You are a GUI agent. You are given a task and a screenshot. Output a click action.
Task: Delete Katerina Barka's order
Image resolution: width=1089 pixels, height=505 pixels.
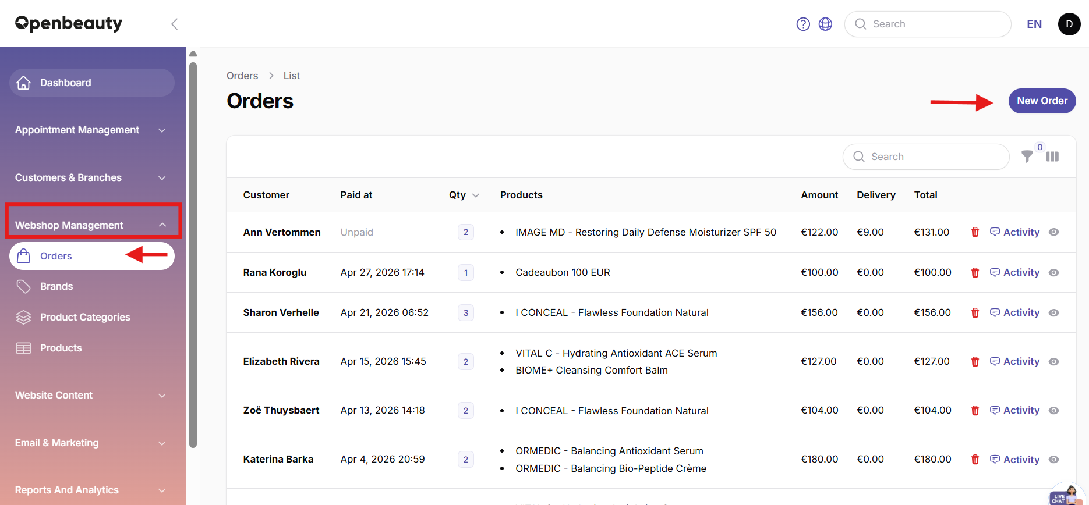(975, 460)
